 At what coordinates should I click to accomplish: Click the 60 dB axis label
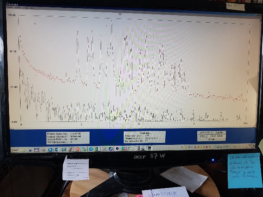tap(12, 15)
